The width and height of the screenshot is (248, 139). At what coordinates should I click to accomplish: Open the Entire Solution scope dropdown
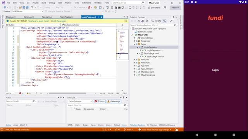point(80,101)
